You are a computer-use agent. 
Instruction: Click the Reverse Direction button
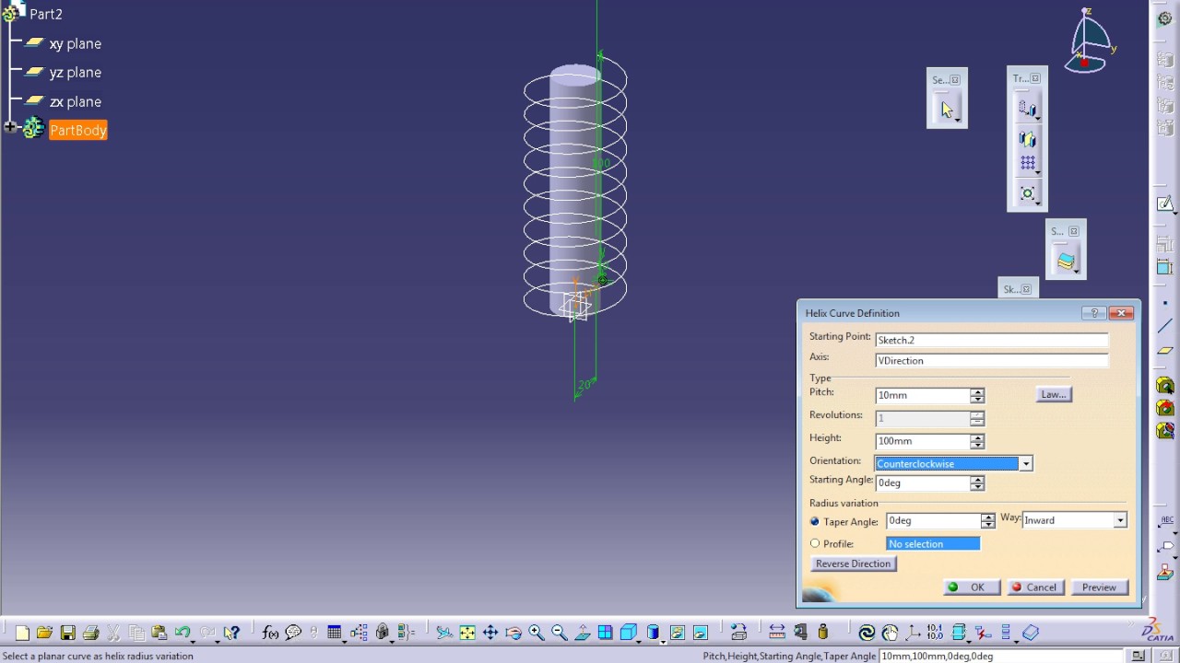tap(853, 564)
